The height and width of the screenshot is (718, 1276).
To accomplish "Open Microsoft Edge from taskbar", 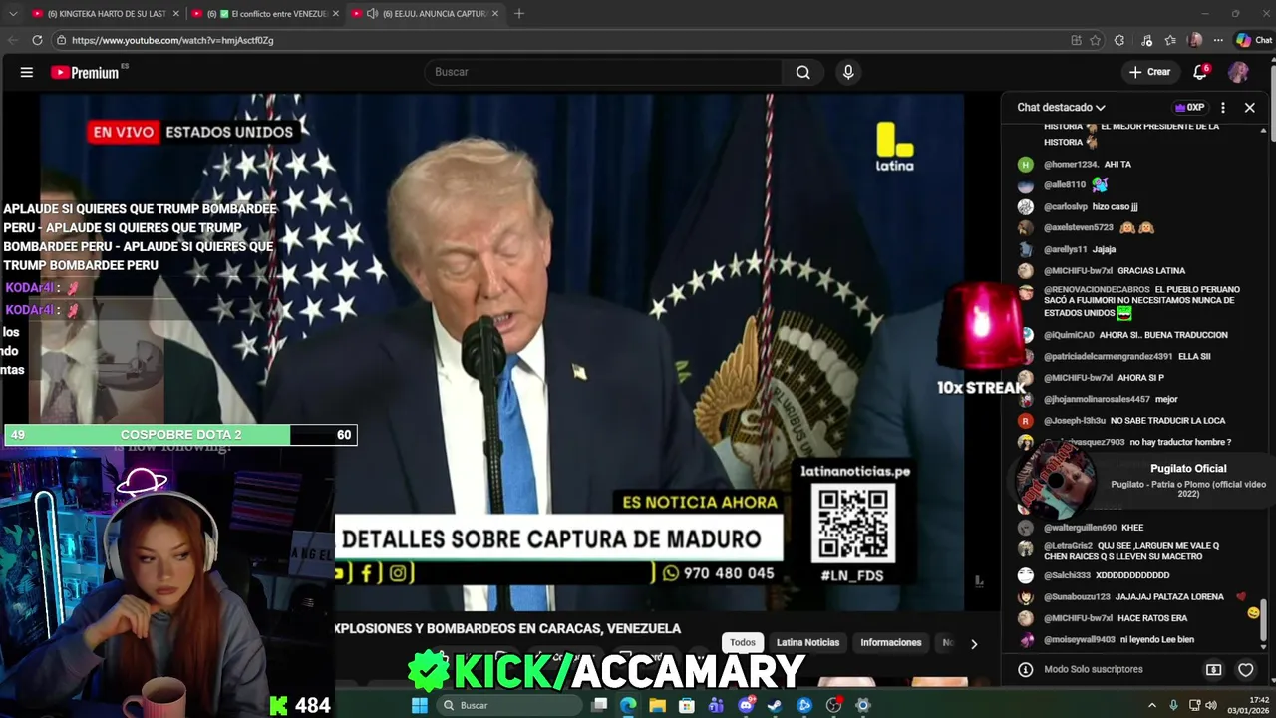I will click(x=628, y=705).
